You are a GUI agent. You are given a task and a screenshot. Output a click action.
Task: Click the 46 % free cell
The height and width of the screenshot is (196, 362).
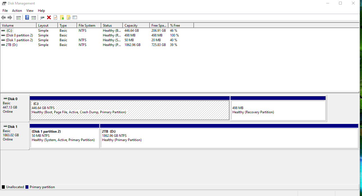(173, 30)
